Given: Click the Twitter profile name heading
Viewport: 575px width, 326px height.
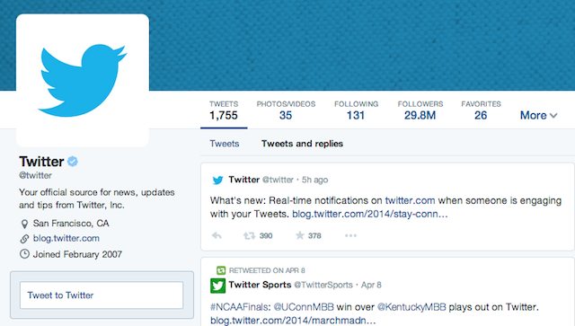Looking at the screenshot, I should [x=41, y=162].
